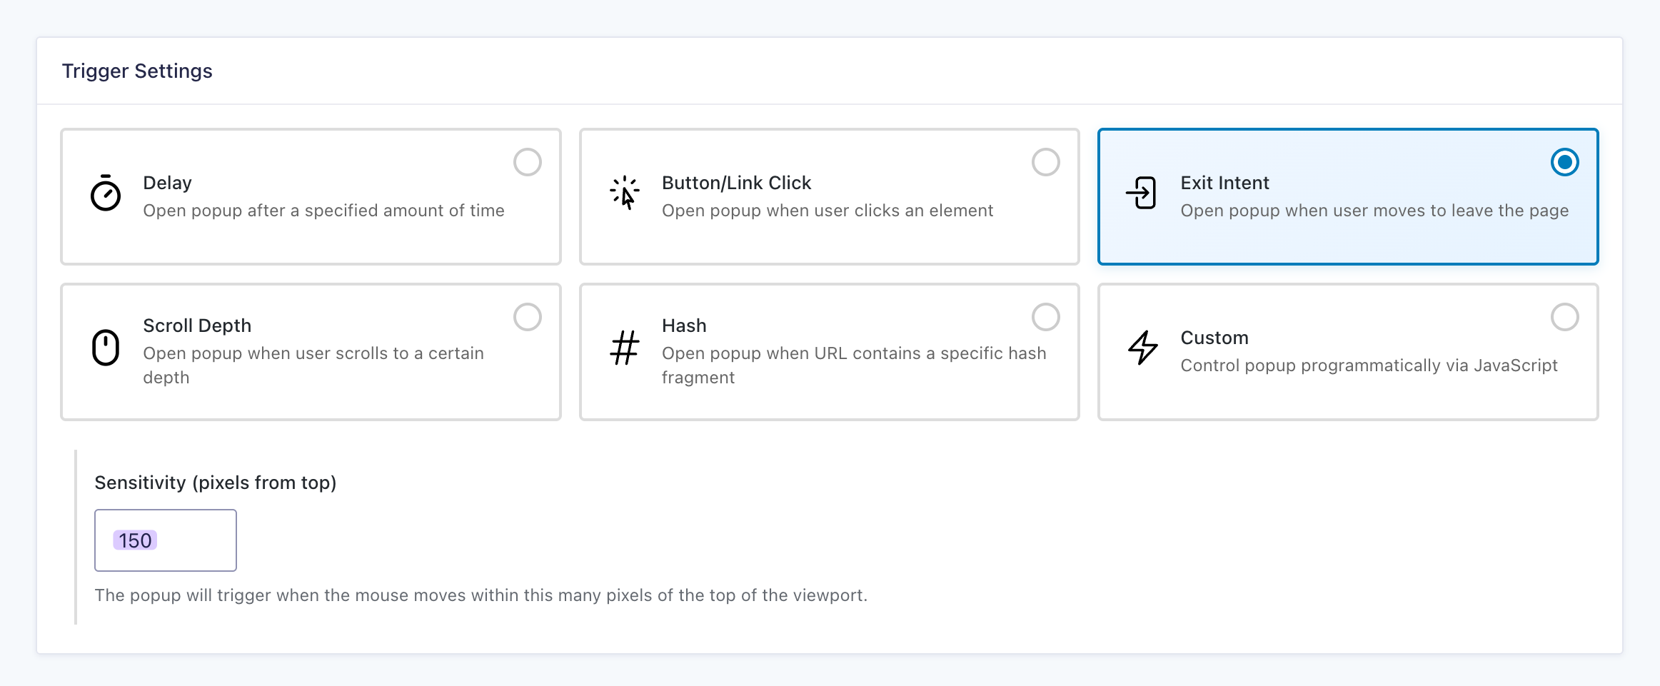Select the Custom trigger radio button

[x=1564, y=317]
